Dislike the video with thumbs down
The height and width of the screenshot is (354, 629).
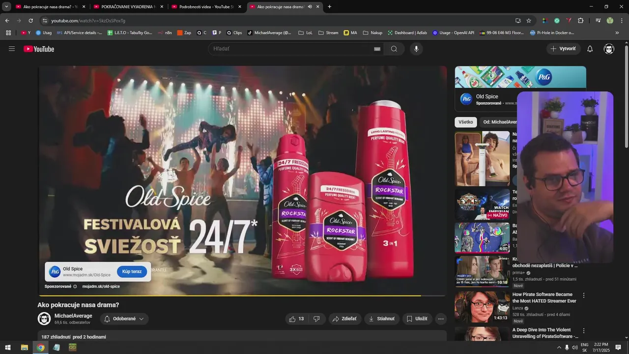coord(316,319)
